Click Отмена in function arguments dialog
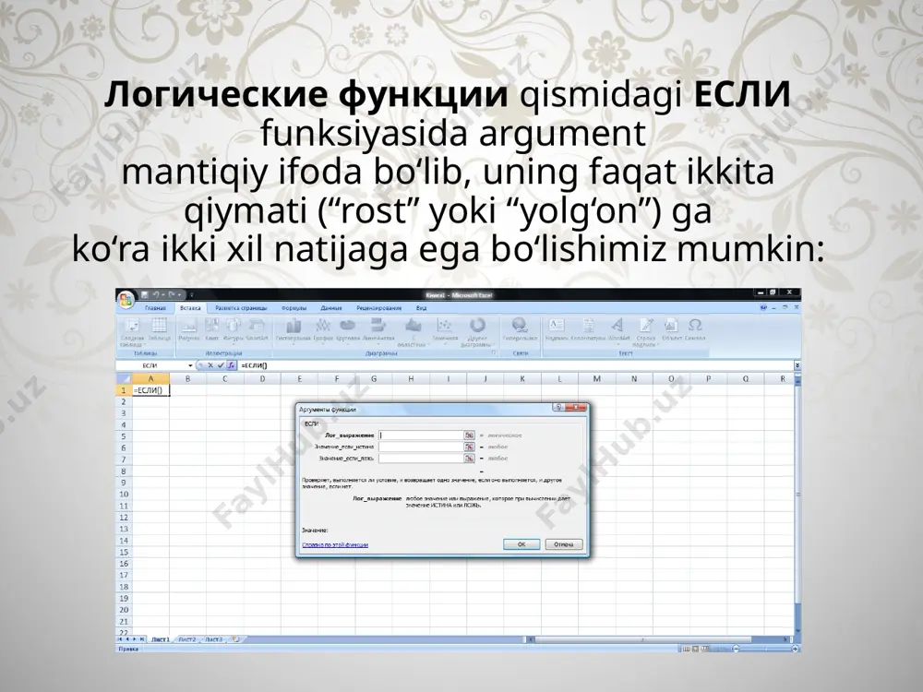 (x=564, y=544)
